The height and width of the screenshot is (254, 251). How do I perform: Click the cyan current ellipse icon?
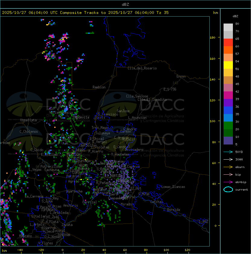tap(228, 189)
